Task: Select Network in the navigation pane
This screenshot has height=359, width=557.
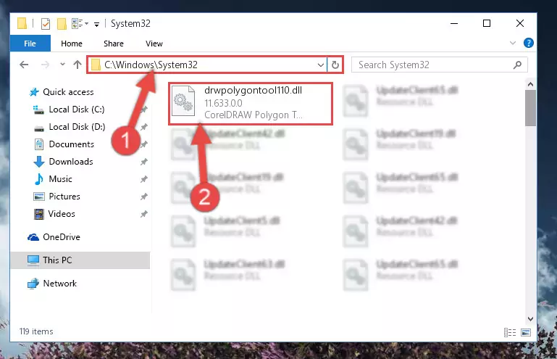Action: (x=59, y=284)
